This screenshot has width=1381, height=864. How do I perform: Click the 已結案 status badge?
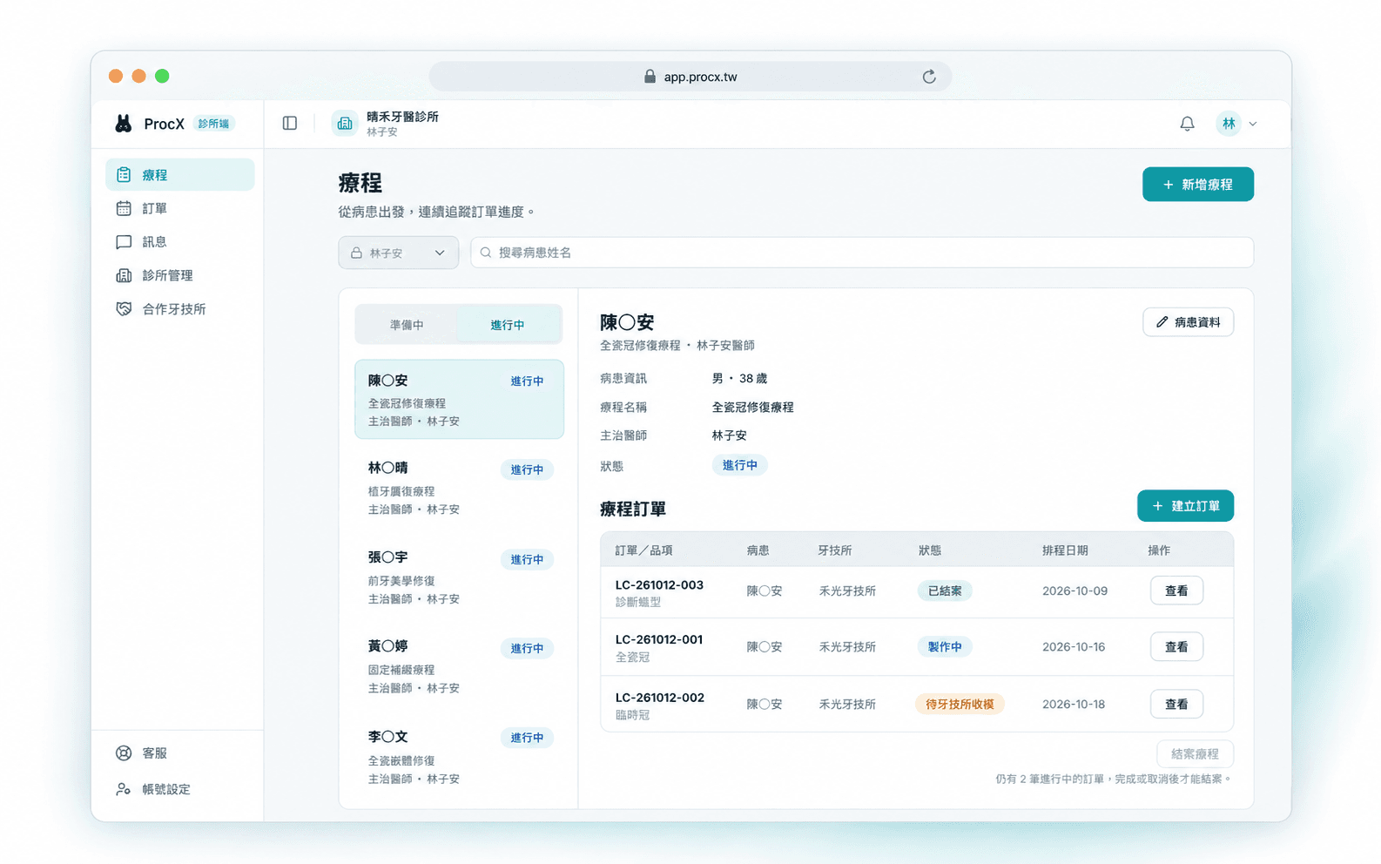[945, 591]
